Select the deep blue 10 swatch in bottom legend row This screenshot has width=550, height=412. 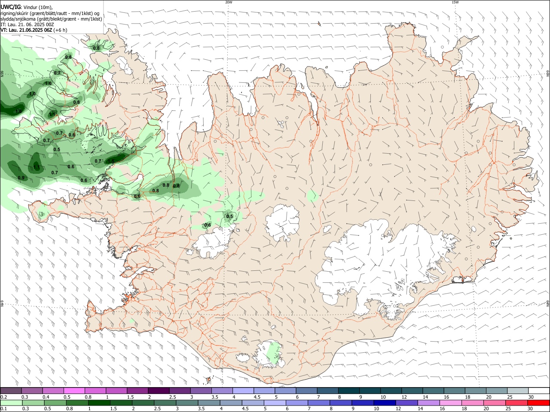[385, 403]
